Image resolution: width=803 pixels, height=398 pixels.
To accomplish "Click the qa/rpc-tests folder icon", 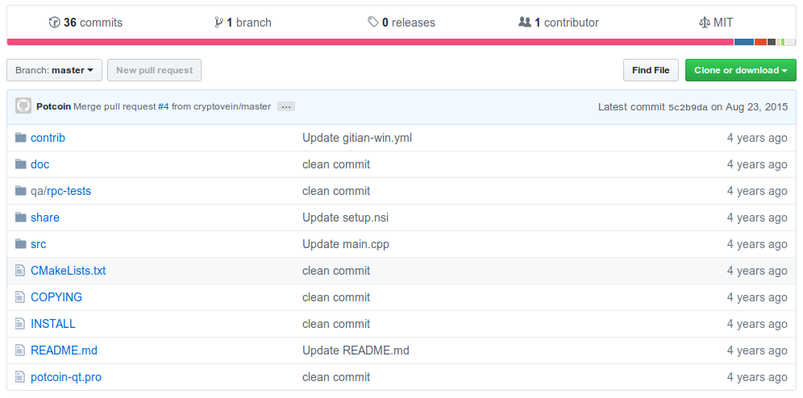I will pos(20,191).
